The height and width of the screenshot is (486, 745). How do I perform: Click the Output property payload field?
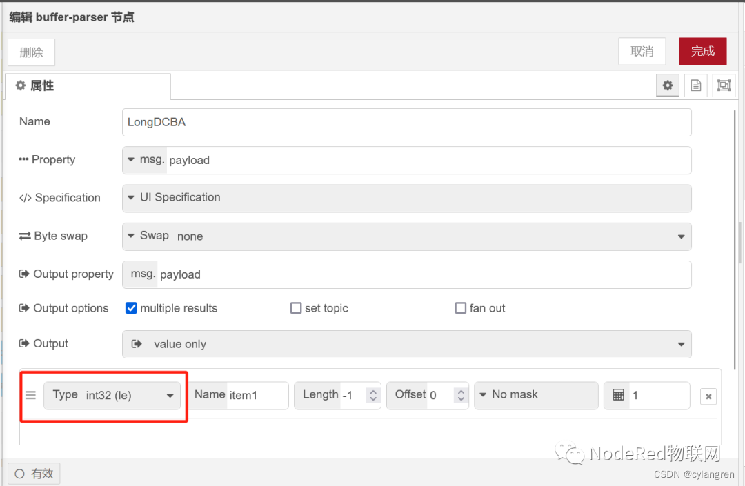coord(424,275)
